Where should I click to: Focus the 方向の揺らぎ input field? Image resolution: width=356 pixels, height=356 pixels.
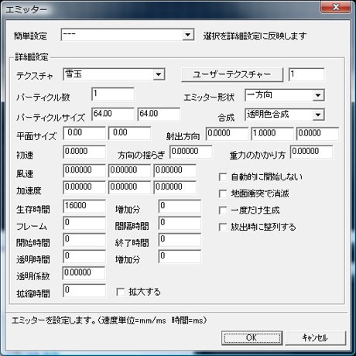pos(191,152)
